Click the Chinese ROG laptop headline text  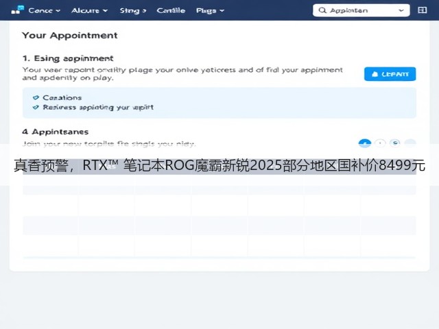tap(219, 165)
